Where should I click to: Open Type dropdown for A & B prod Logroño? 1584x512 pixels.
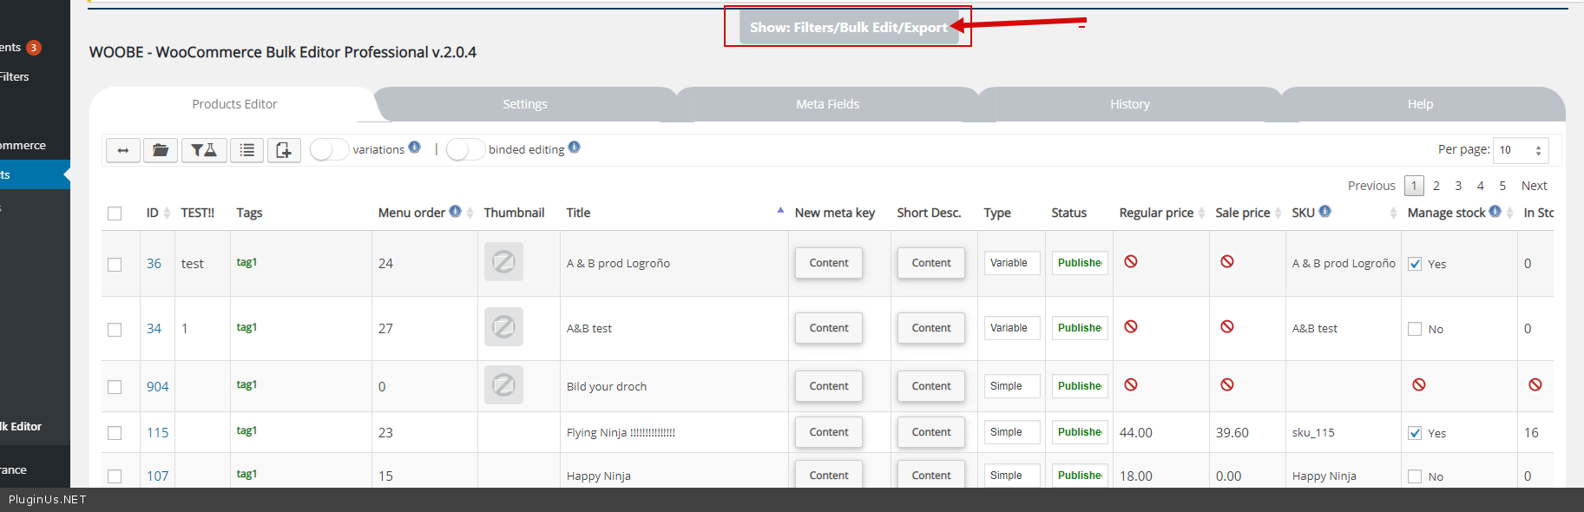1011,263
